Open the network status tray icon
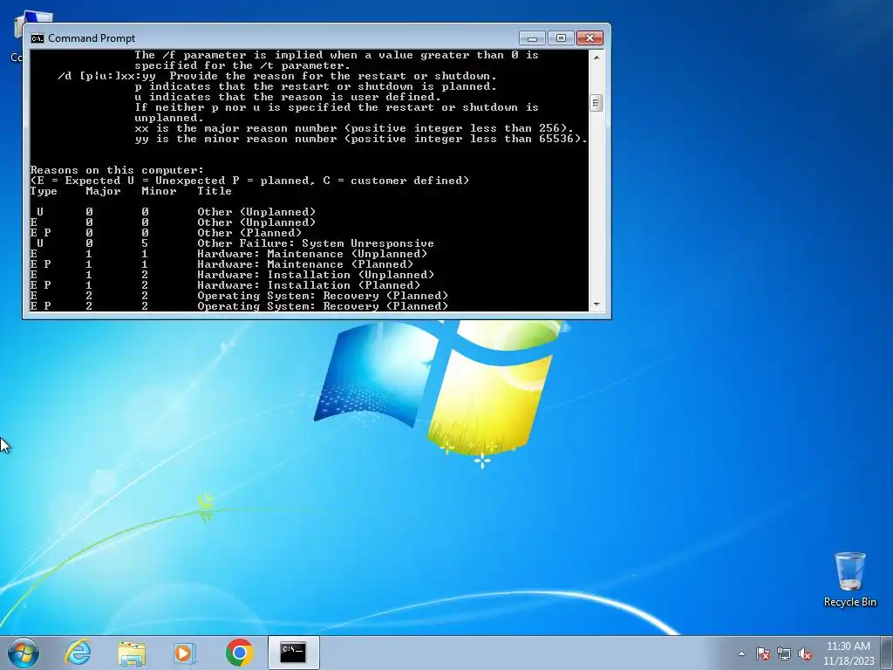The width and height of the screenshot is (893, 670). pyautogui.click(x=784, y=653)
